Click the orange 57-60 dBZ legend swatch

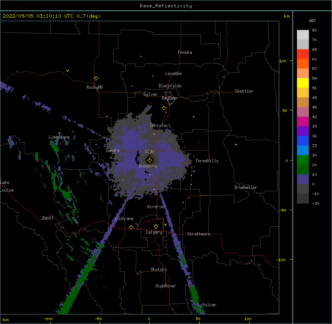[x=303, y=63]
